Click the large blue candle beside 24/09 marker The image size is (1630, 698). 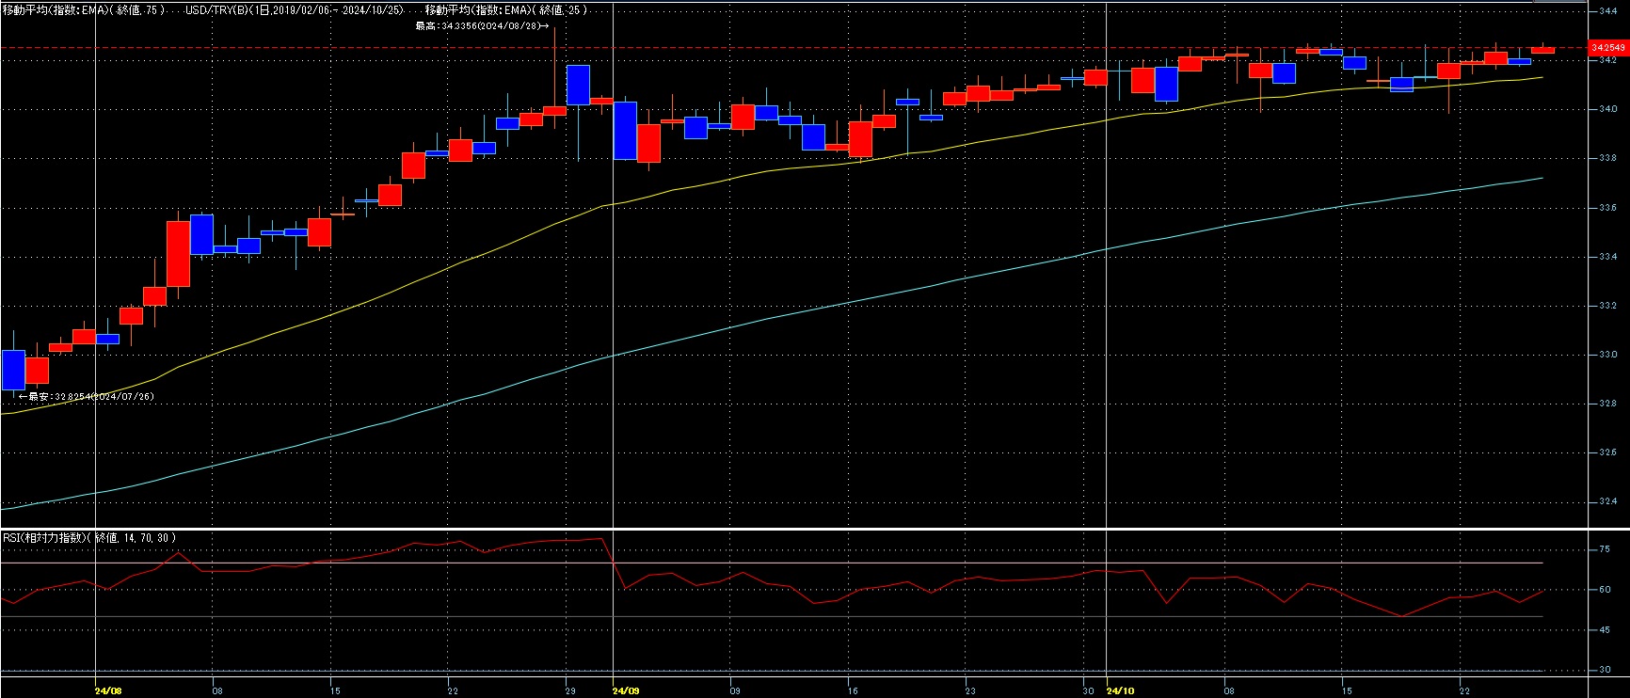pos(625,130)
